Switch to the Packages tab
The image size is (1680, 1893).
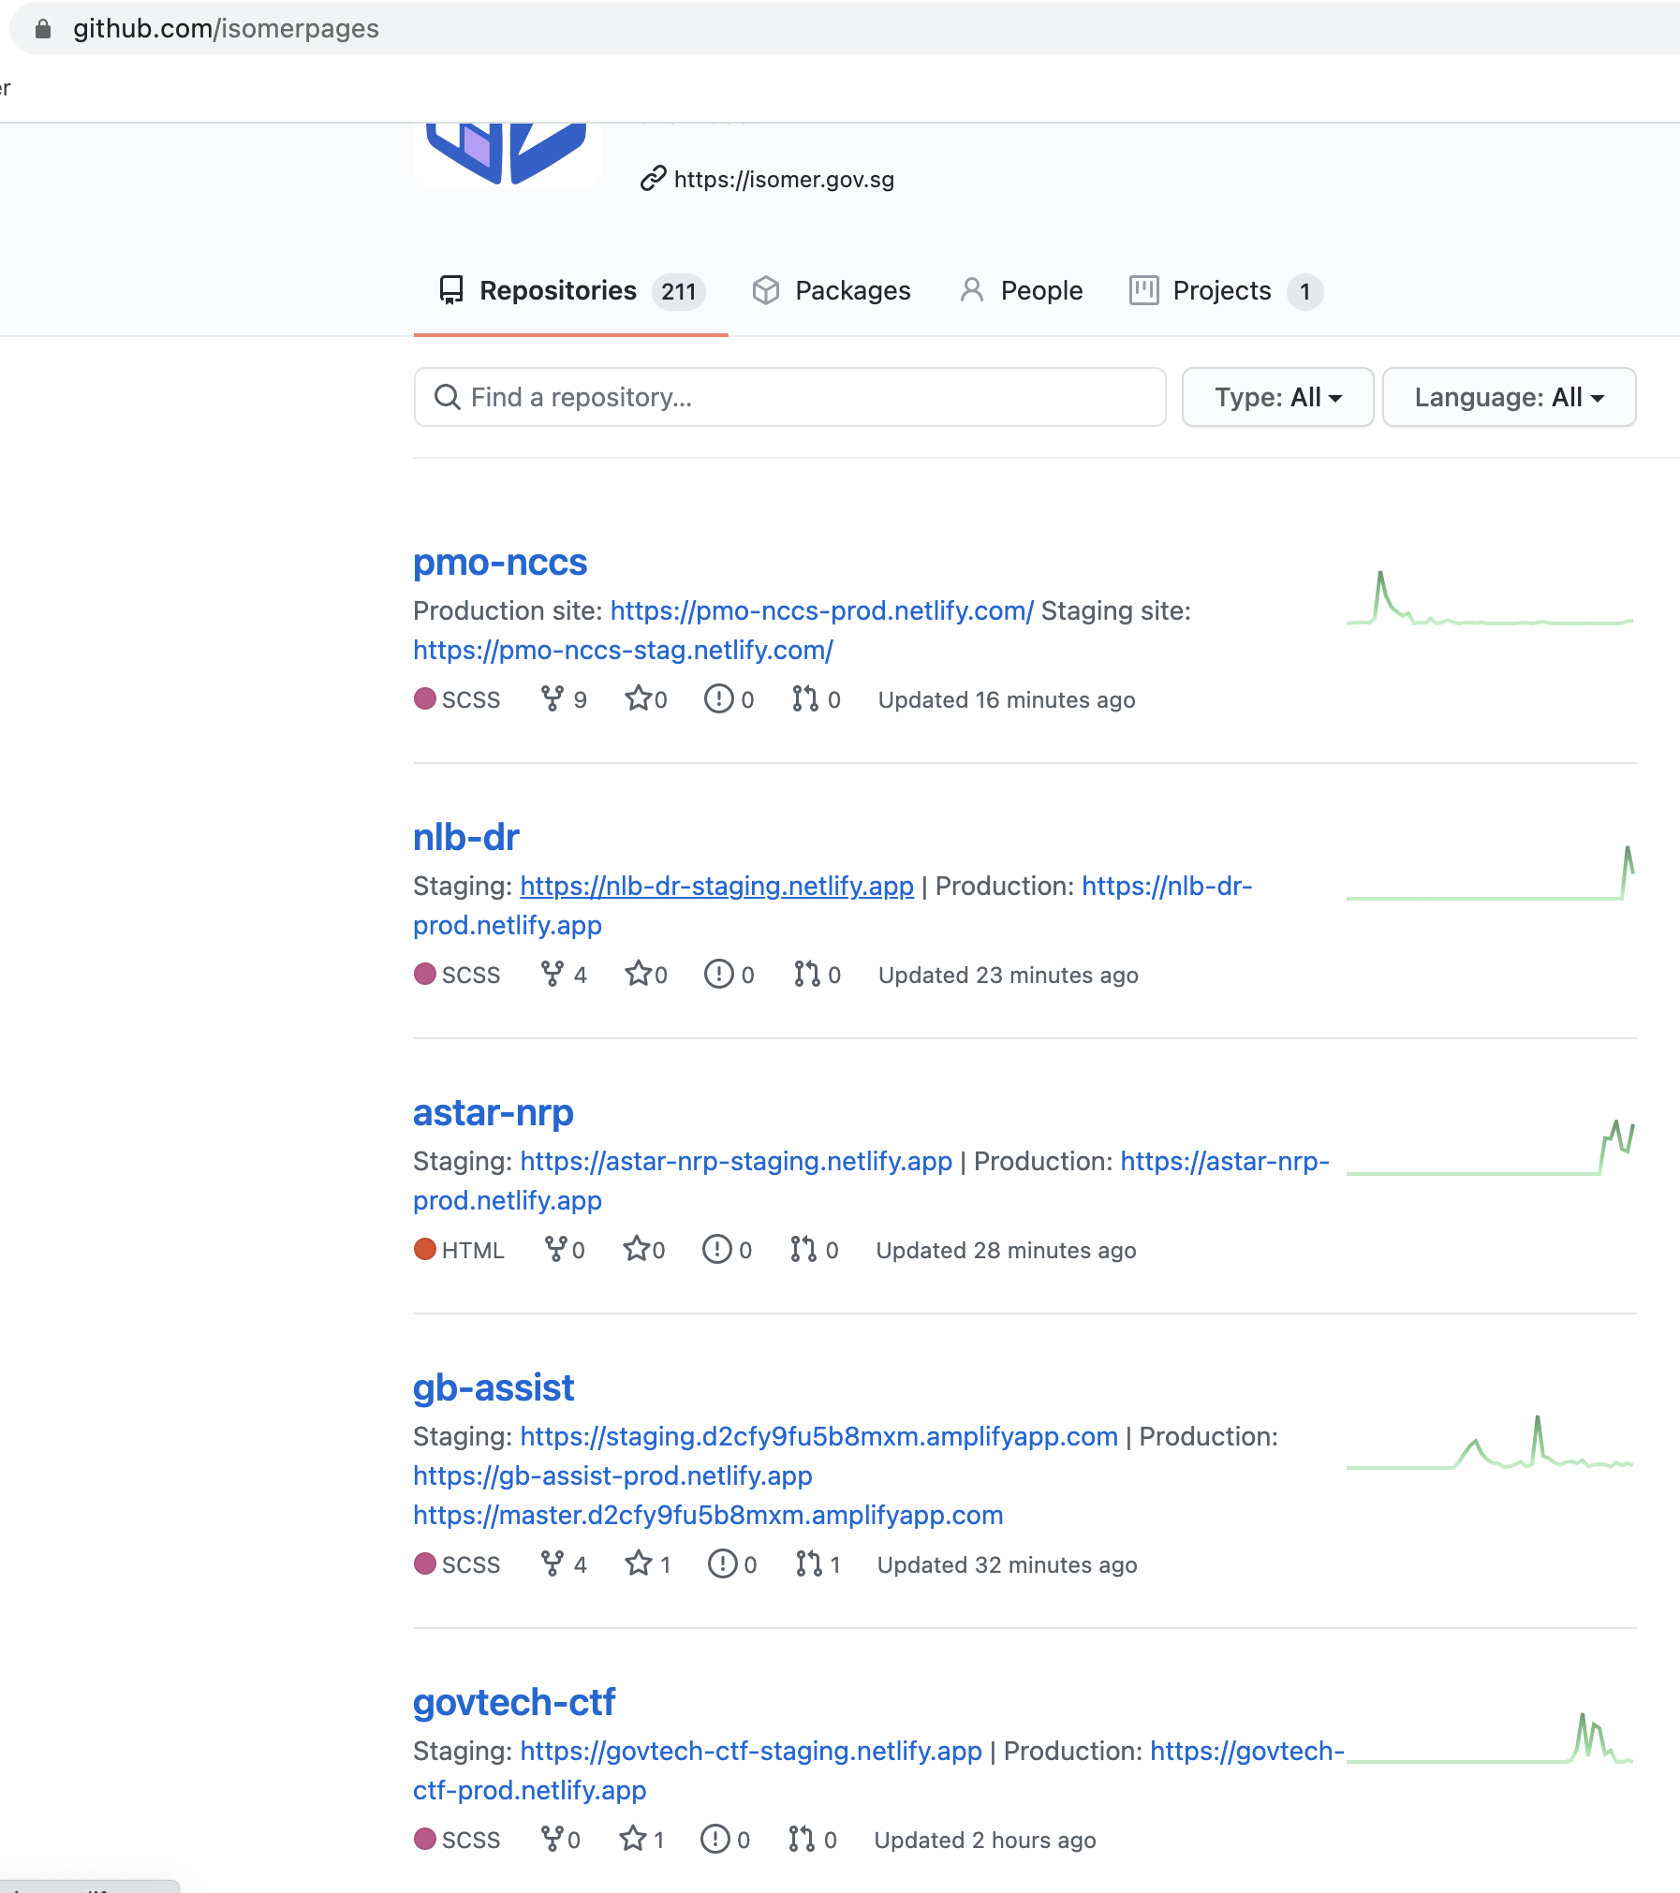[x=832, y=290]
